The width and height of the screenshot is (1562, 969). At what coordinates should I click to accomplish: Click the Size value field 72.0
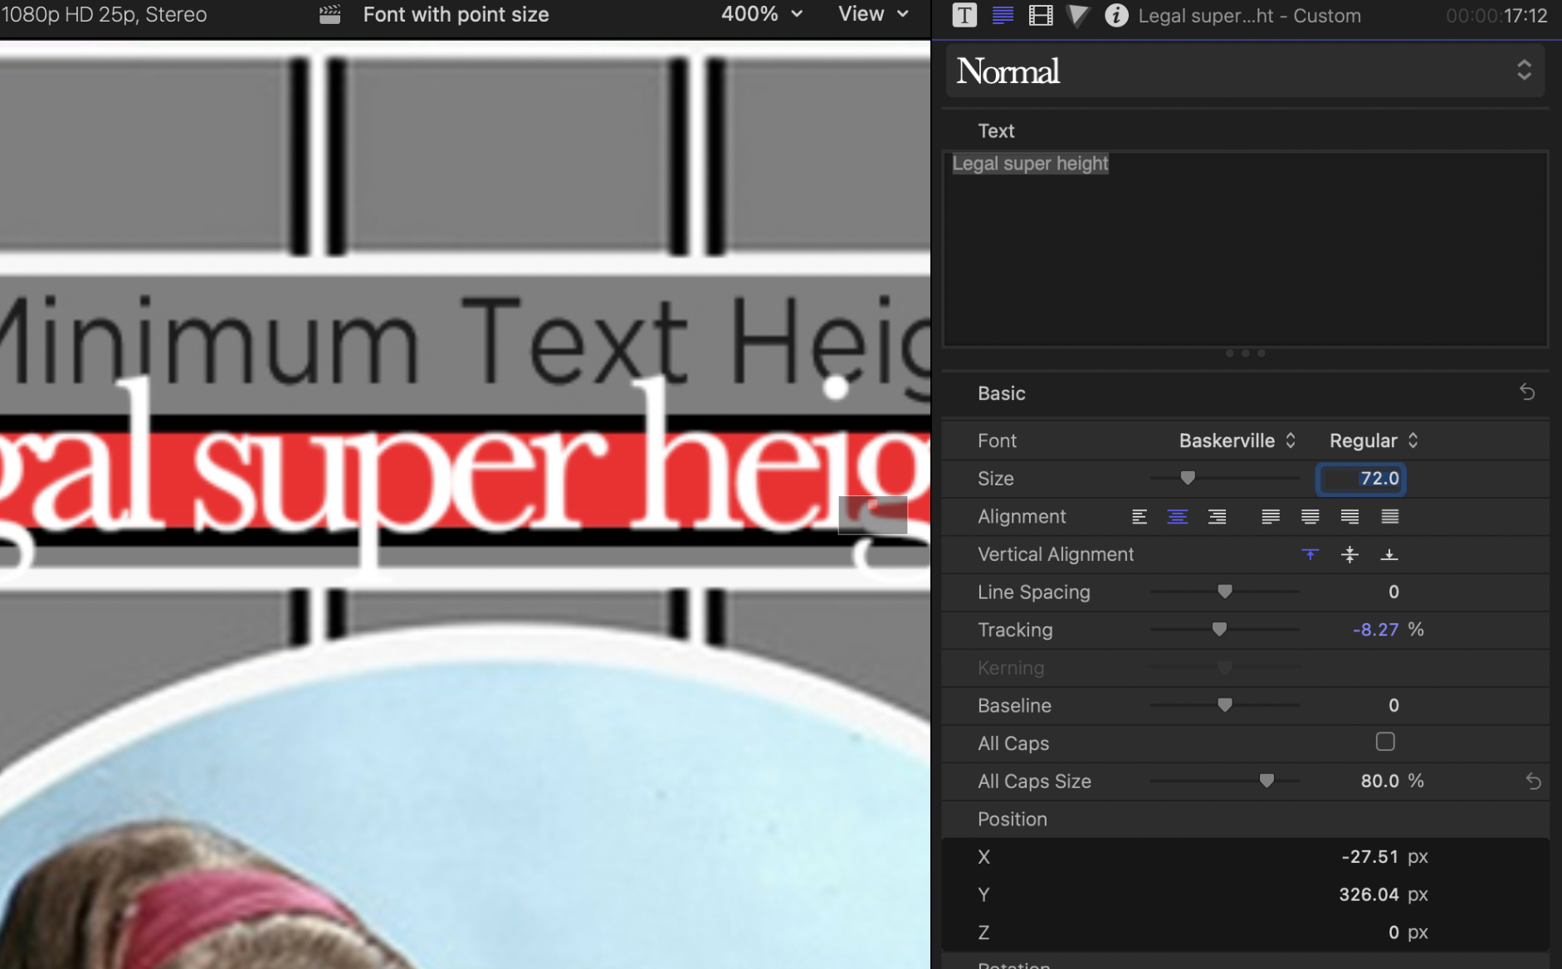(x=1361, y=479)
